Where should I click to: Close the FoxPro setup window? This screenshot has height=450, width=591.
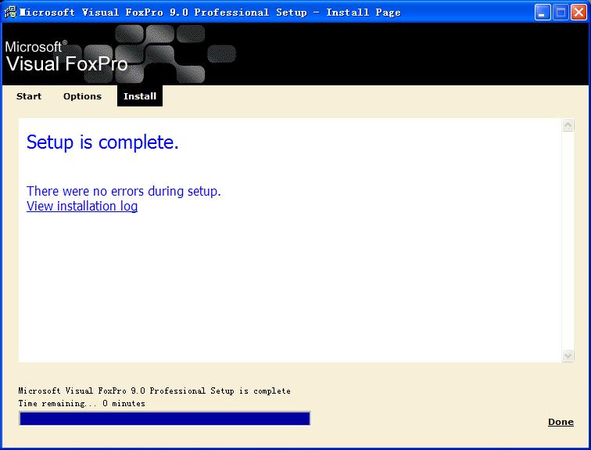(x=578, y=13)
